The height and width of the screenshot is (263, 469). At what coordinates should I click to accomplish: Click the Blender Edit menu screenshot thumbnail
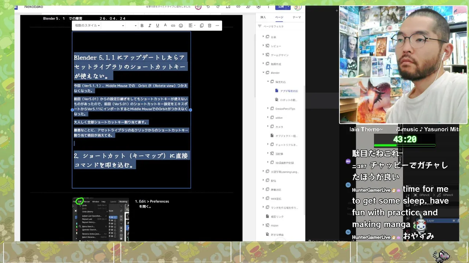[100, 220]
